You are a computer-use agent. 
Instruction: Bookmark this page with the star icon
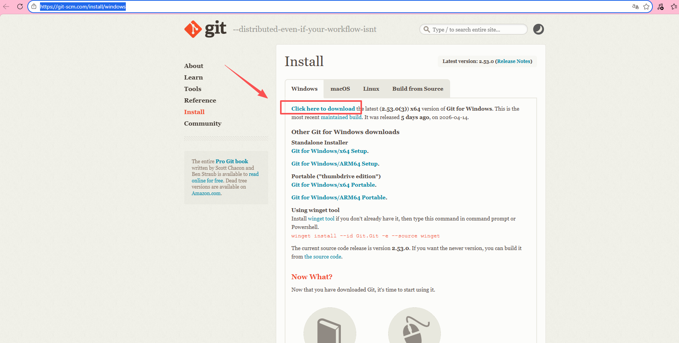click(646, 7)
